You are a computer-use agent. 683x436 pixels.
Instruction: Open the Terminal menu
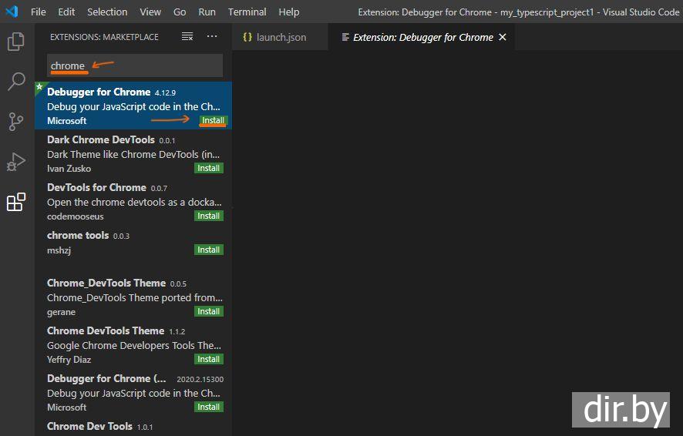(x=247, y=12)
